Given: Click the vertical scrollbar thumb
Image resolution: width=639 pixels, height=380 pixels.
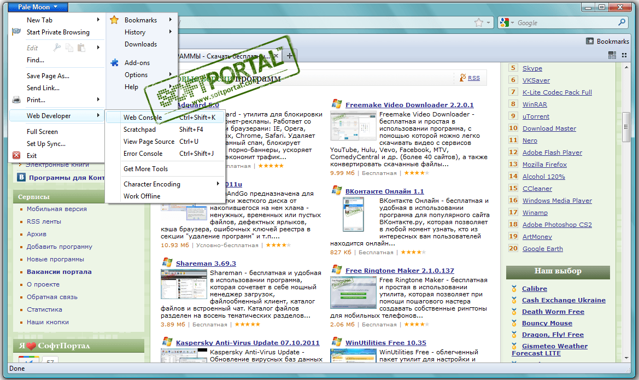Looking at the screenshot, I should point(626,127).
